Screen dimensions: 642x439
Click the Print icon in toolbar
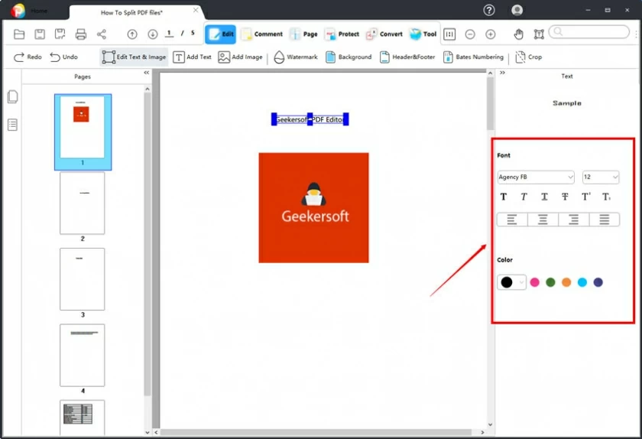(x=81, y=34)
